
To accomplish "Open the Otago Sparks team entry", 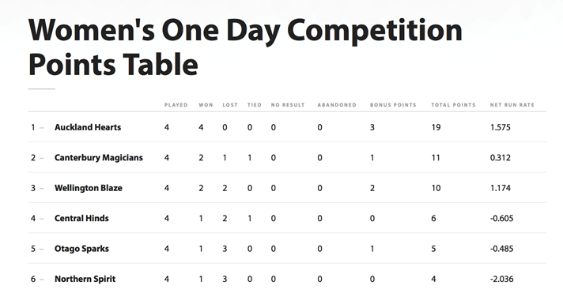I will coord(81,249).
